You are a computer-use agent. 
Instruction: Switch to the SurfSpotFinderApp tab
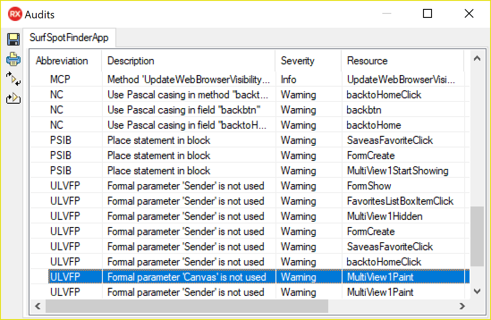[x=69, y=38]
